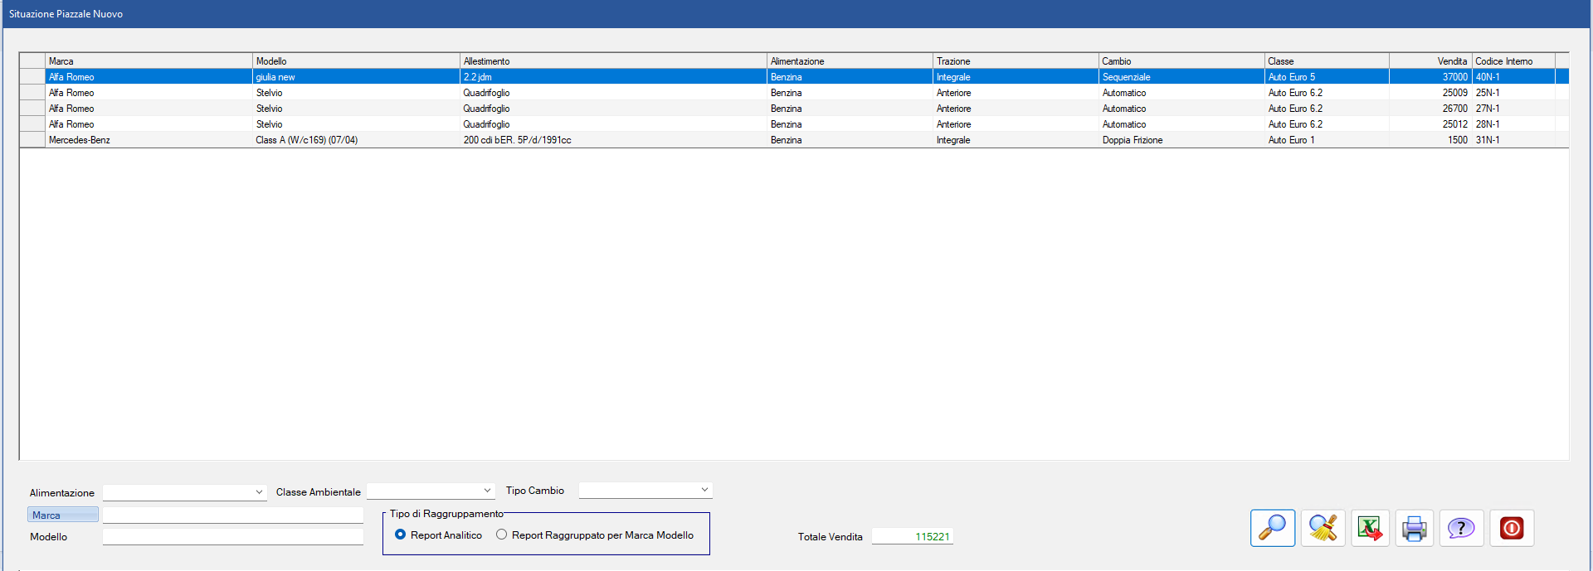Clear search filters with the broom icon
The image size is (1593, 571).
point(1323,528)
